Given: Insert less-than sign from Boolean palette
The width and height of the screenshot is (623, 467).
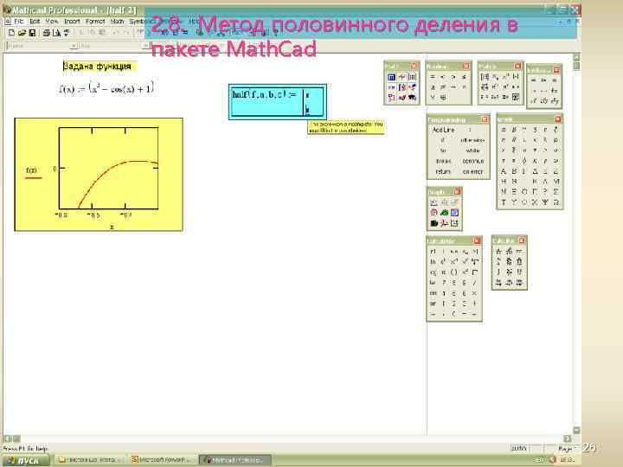Looking at the screenshot, I should pyautogui.click(x=443, y=77).
